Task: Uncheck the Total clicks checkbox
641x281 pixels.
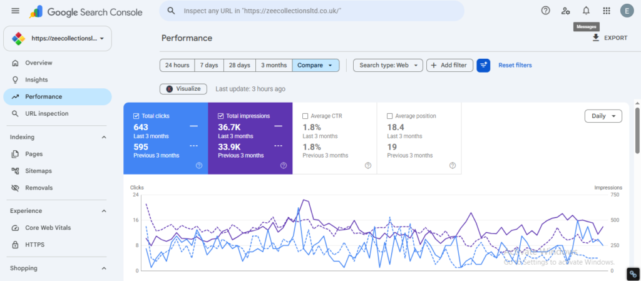Action: 136,116
